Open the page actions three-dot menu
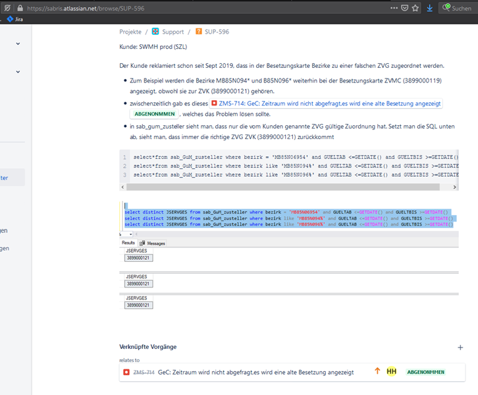 point(394,8)
